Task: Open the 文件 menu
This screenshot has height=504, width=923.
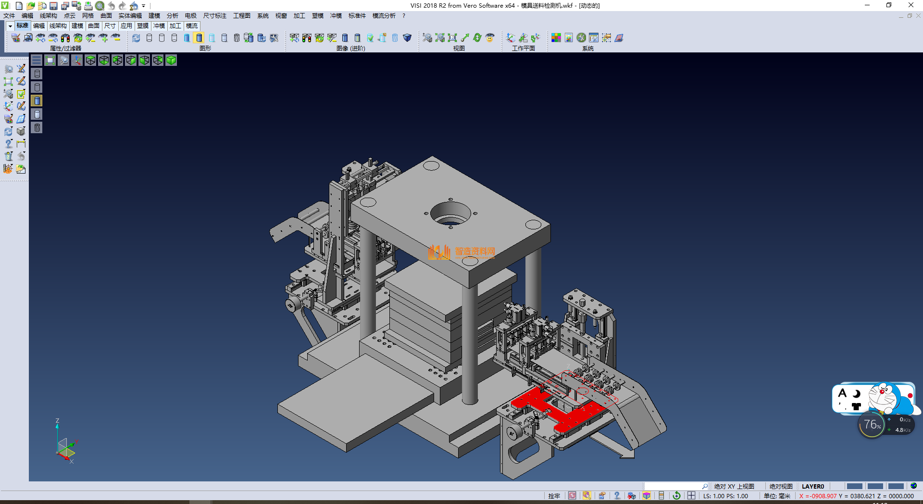Action: pyautogui.click(x=9, y=16)
